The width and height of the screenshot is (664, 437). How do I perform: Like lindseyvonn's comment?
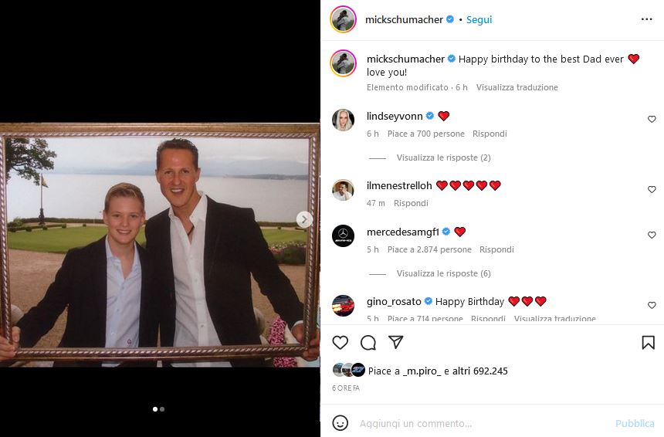click(652, 120)
